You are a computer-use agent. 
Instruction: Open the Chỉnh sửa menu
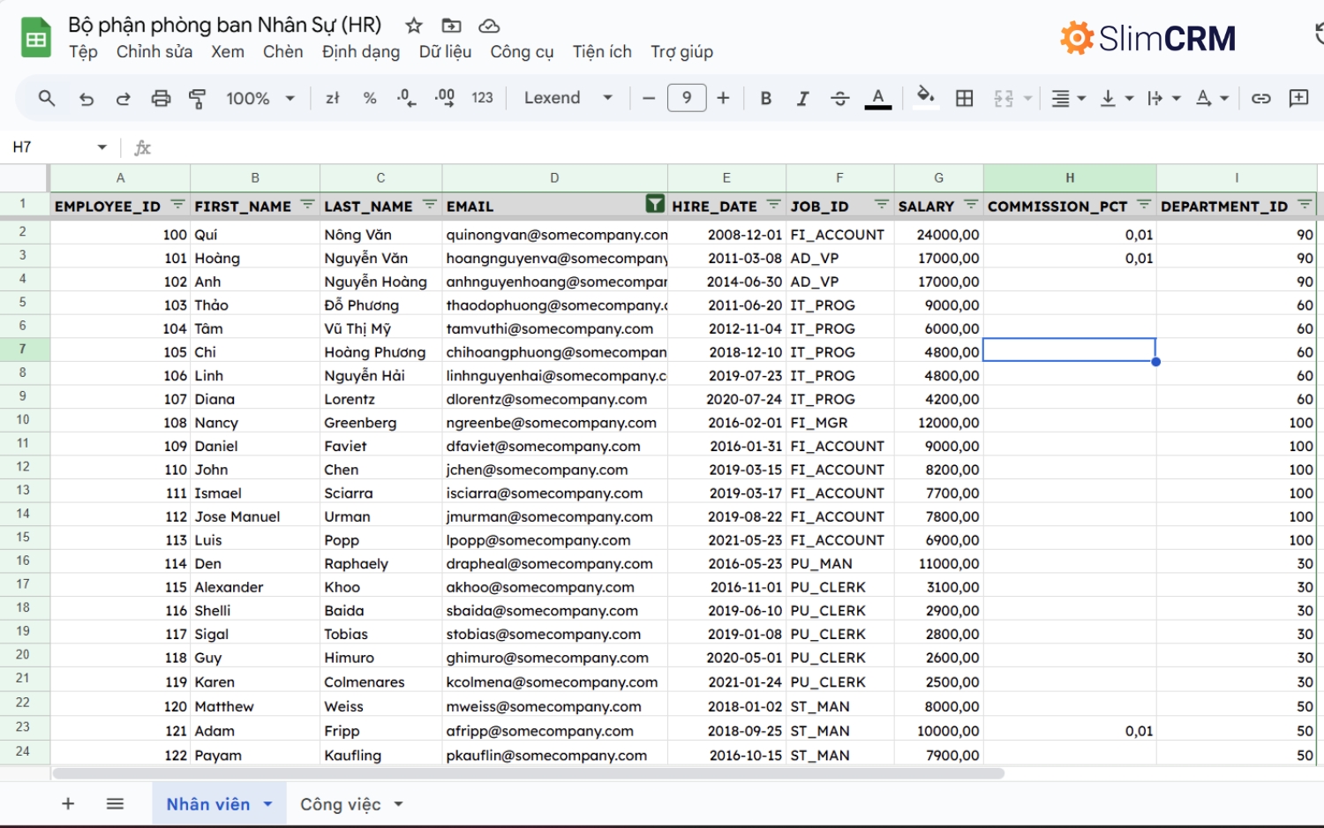click(x=154, y=52)
